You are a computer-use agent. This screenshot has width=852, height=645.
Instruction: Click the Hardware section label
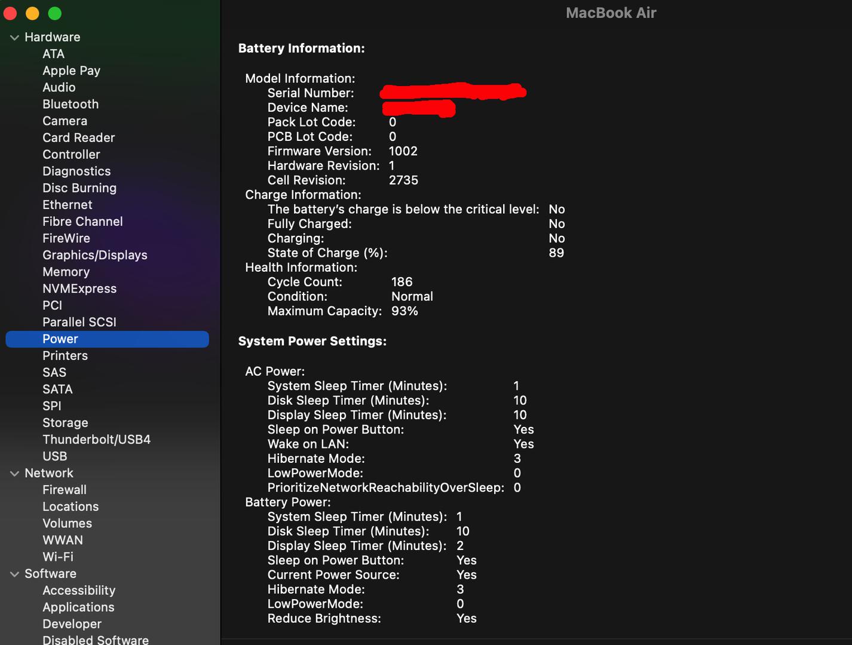click(53, 37)
